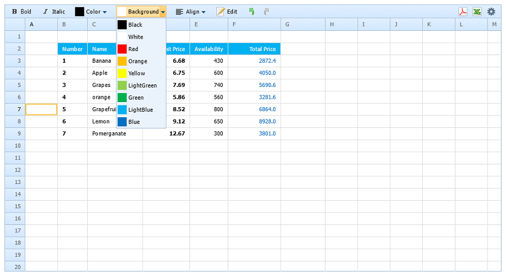Choose White from the Background menu
The image size is (506, 276).
141,37
